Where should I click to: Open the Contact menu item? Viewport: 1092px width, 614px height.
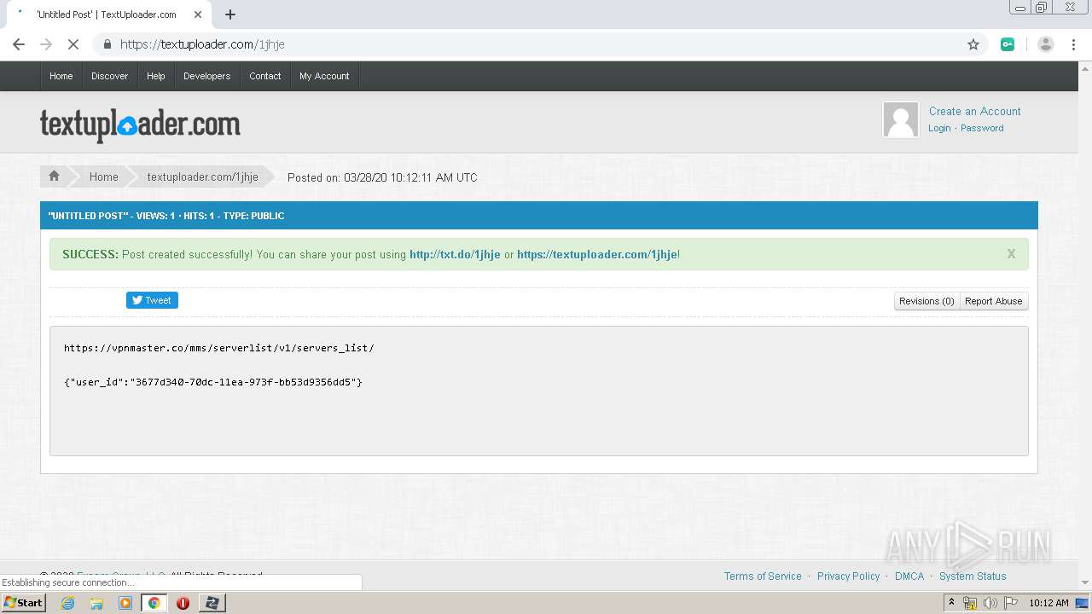click(x=265, y=76)
